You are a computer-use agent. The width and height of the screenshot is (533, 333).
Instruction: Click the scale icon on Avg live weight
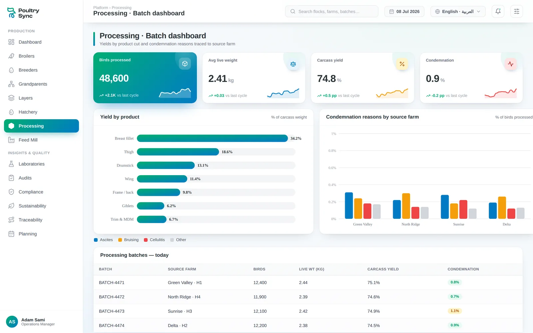point(293,64)
